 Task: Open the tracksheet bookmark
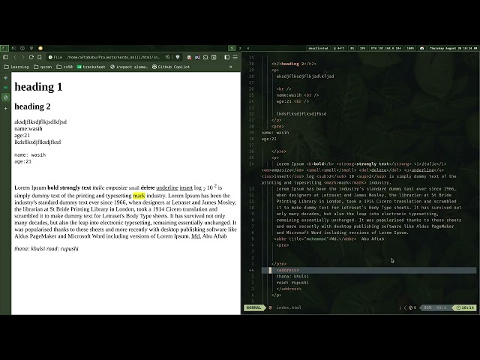coord(91,67)
